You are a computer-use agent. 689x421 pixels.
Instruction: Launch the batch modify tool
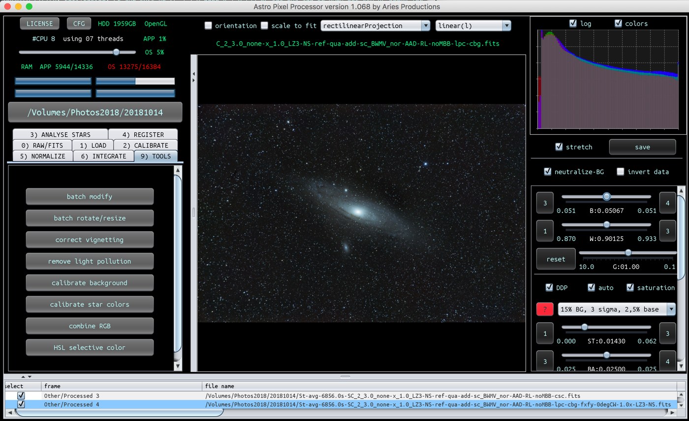tap(90, 197)
